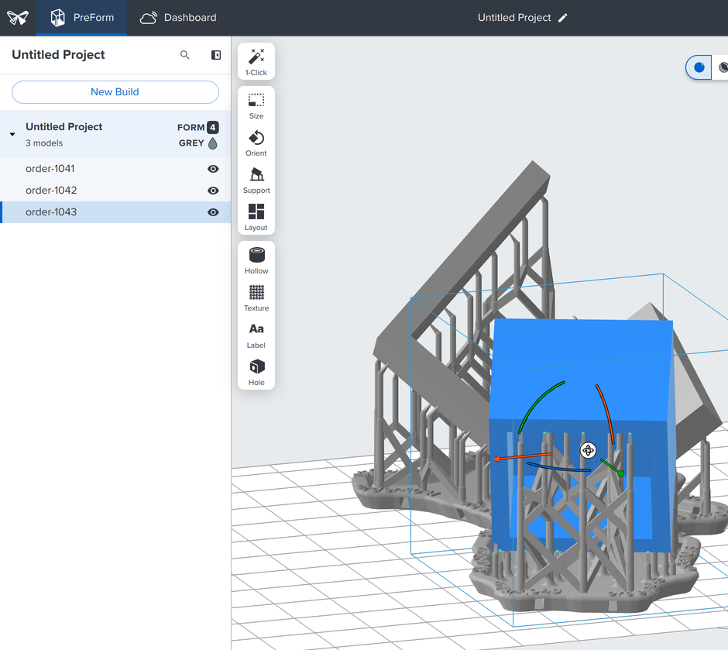Click the Untitled Project sidebar heading
This screenshot has height=650, width=728.
pyautogui.click(x=58, y=55)
